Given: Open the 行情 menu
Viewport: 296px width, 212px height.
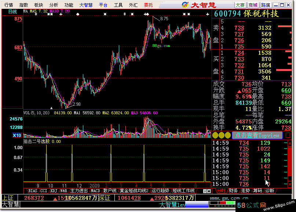Looking at the screenshot, I should tap(9, 5).
